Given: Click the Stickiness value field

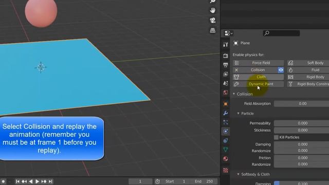Looking at the screenshot, I should pyautogui.click(x=302, y=130).
